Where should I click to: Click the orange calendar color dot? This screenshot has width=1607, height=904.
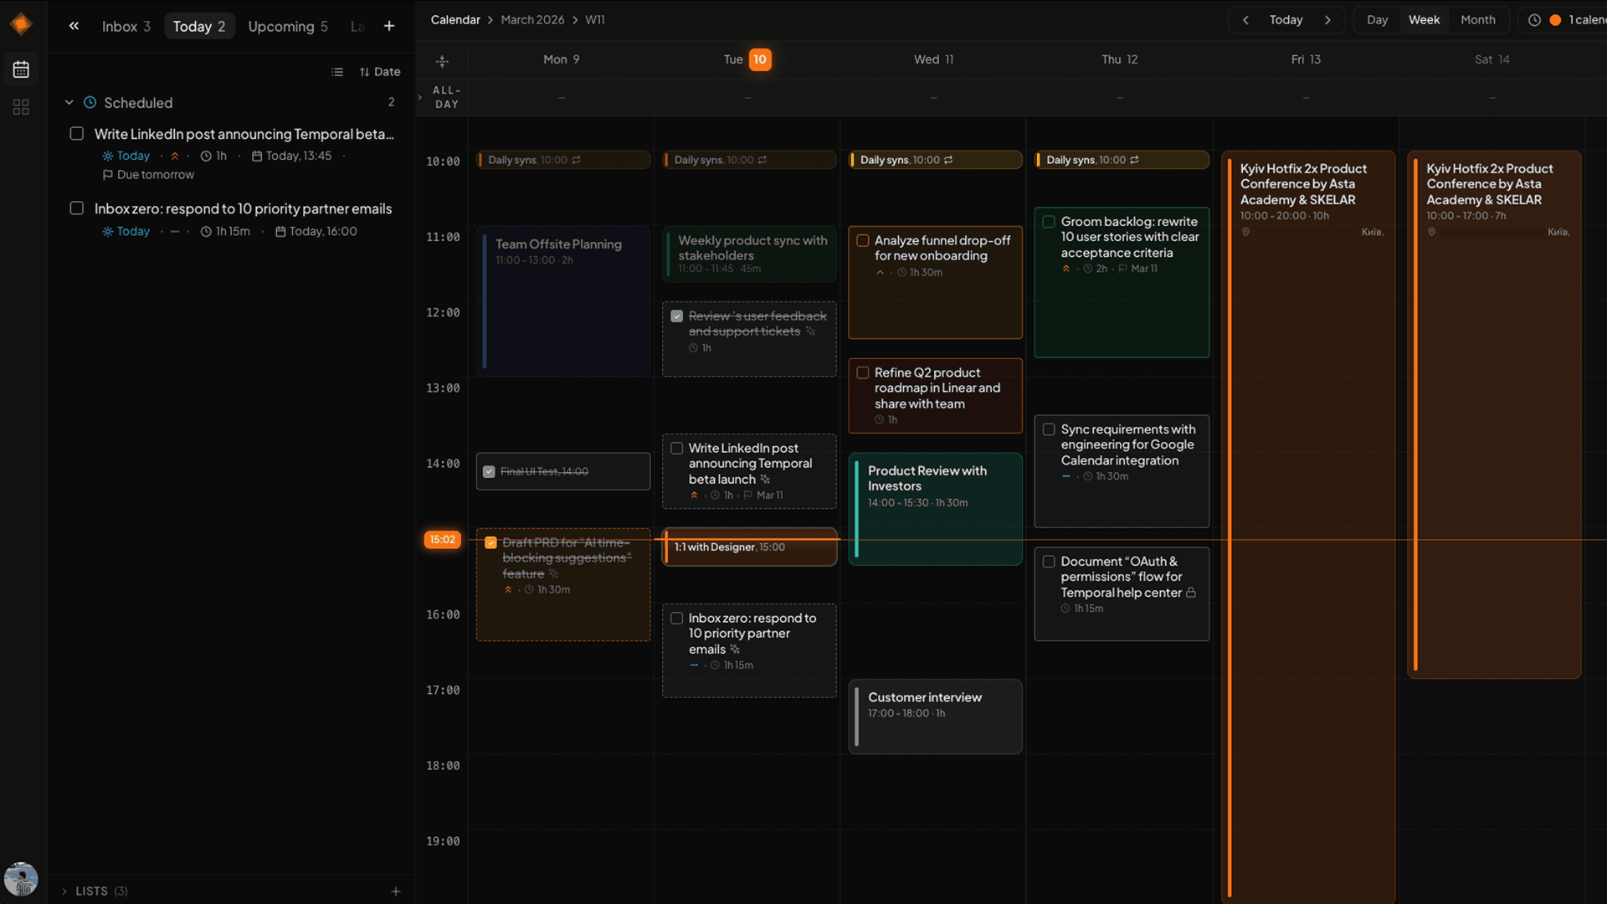1555,19
